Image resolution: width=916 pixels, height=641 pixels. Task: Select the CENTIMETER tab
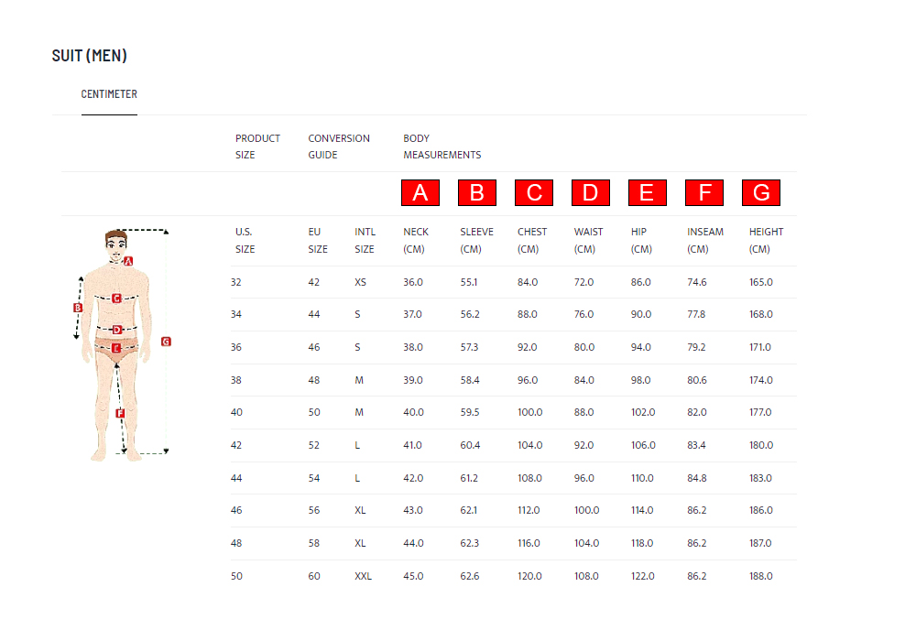[109, 94]
